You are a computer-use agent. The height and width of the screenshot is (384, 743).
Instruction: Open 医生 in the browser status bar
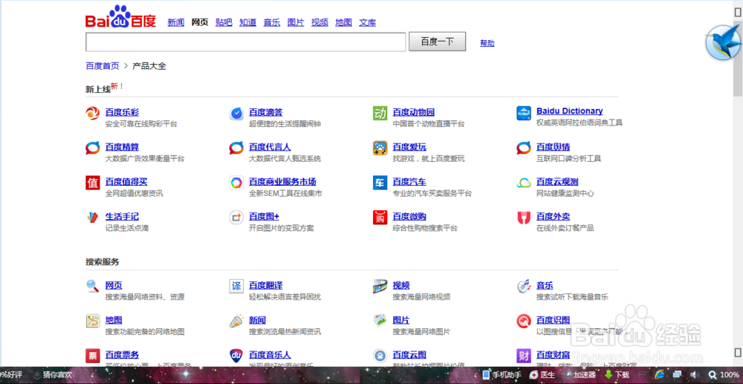542,375
